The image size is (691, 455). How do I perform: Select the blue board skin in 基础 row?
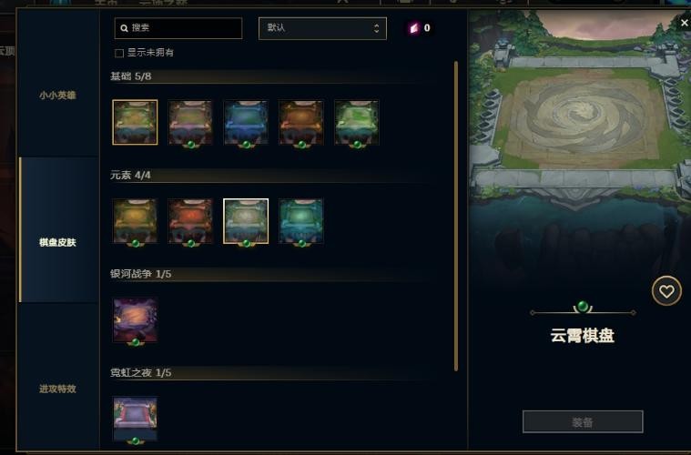[246, 122]
